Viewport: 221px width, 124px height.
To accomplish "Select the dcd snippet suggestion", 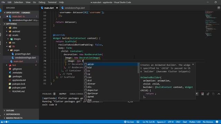I will pyautogui.click(x=110, y=80).
